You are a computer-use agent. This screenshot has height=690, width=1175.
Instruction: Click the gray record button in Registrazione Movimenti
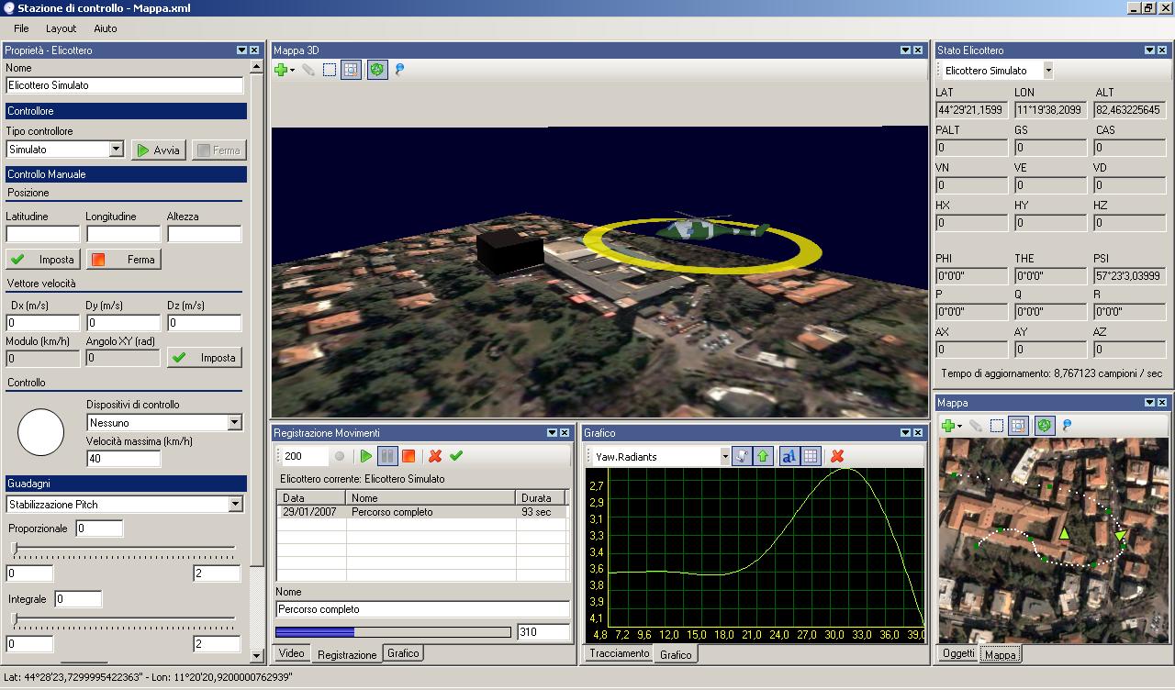[340, 456]
